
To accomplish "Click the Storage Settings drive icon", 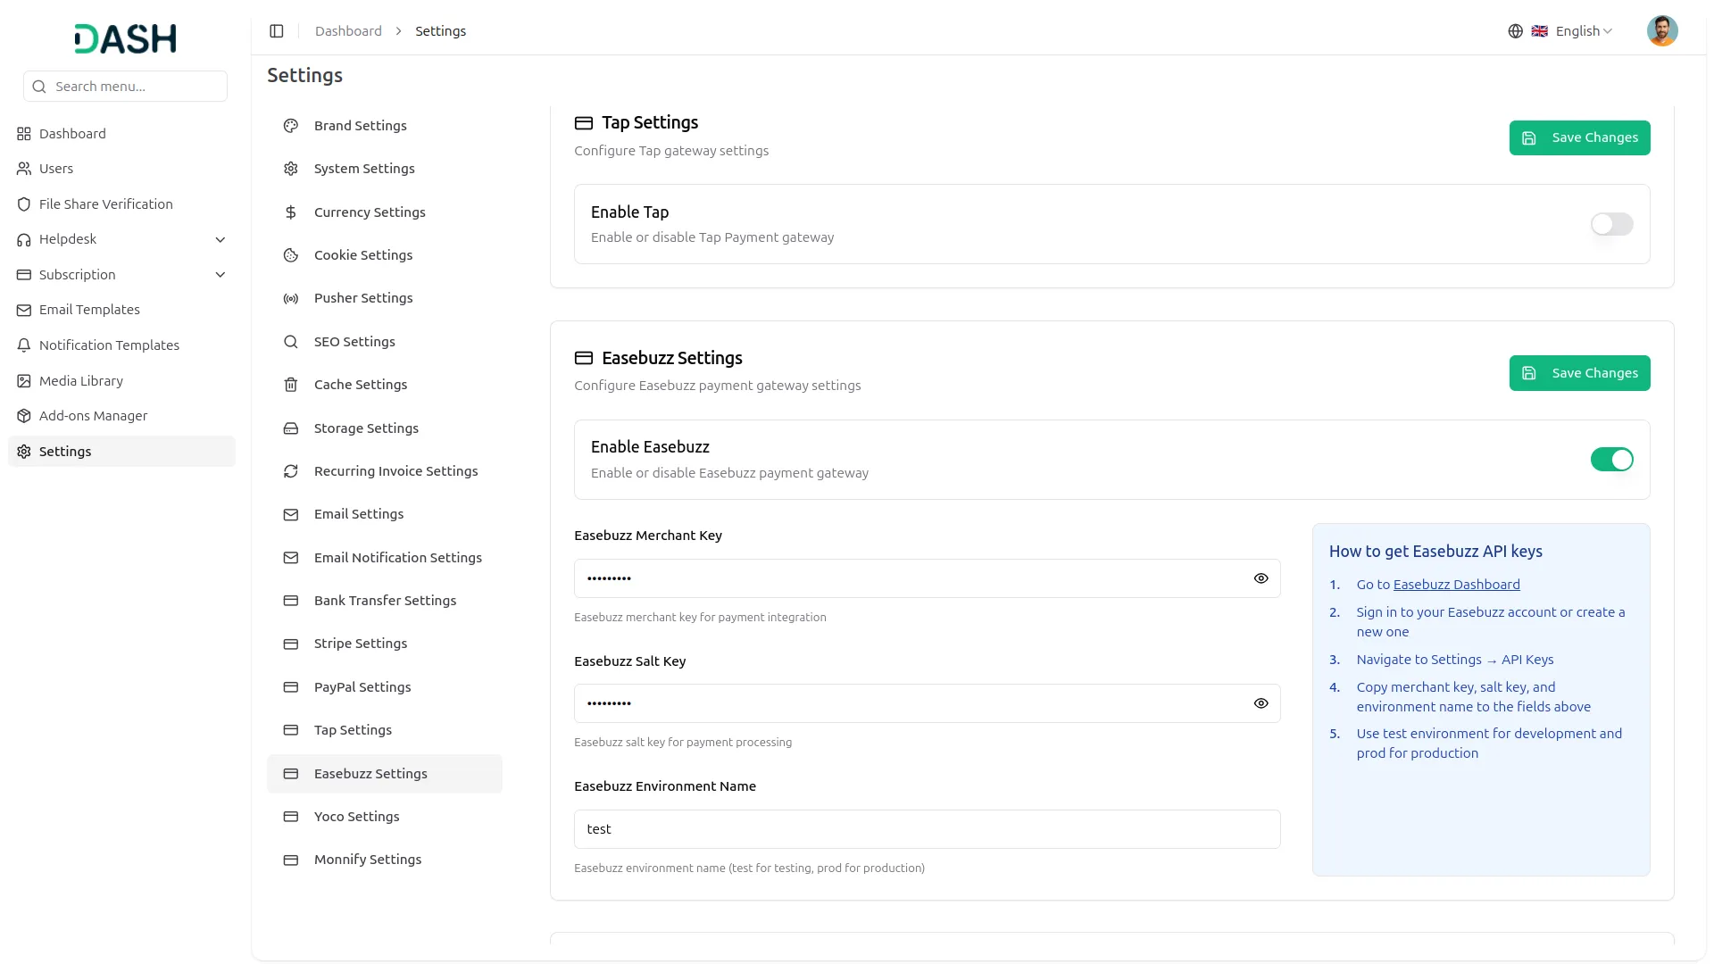I will pyautogui.click(x=291, y=428).
